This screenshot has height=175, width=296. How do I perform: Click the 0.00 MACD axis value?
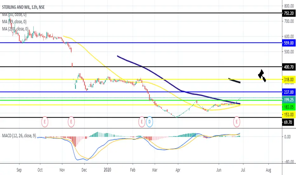pos(287,136)
